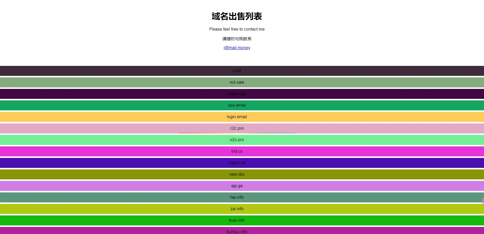
Task: Click the 'Please feel free to contact me' text
Action: [237, 29]
